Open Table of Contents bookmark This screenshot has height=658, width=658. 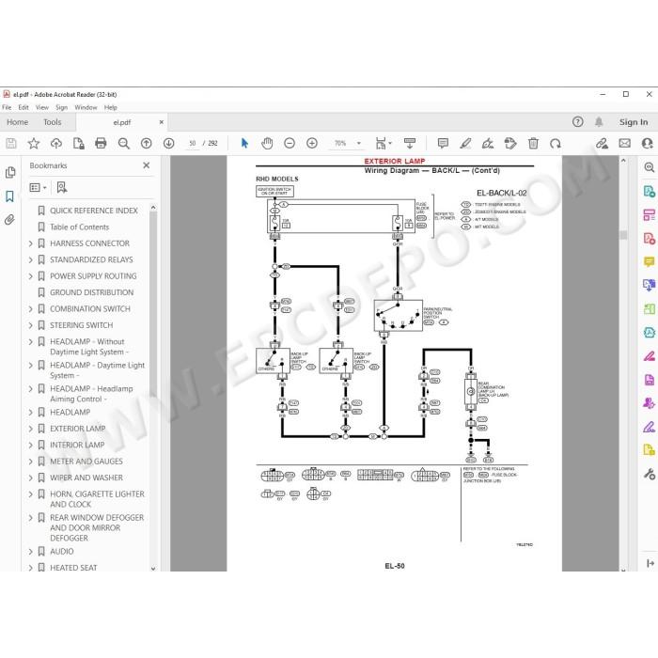[79, 227]
